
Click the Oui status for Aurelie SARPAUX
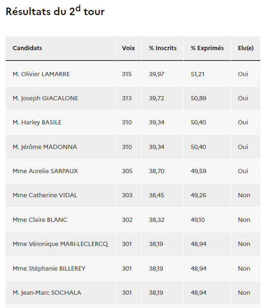(243, 171)
